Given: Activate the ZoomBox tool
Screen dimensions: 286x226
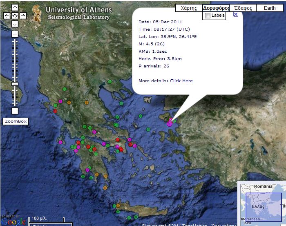Looking at the screenshot, I should pos(16,121).
